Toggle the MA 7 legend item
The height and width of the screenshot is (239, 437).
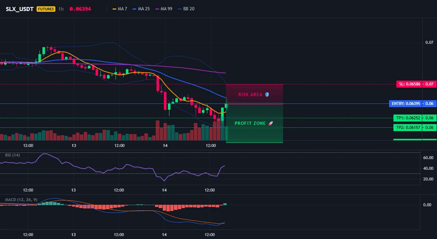(x=120, y=9)
